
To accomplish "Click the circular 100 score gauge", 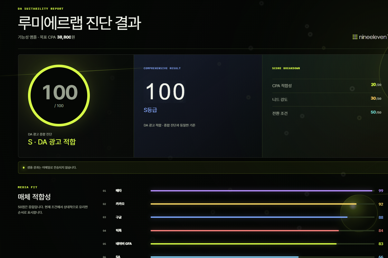I will [59, 96].
